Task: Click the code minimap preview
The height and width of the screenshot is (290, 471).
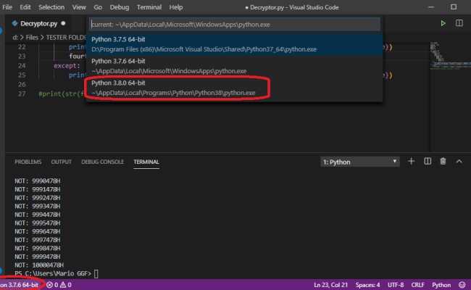Action: click(x=450, y=56)
